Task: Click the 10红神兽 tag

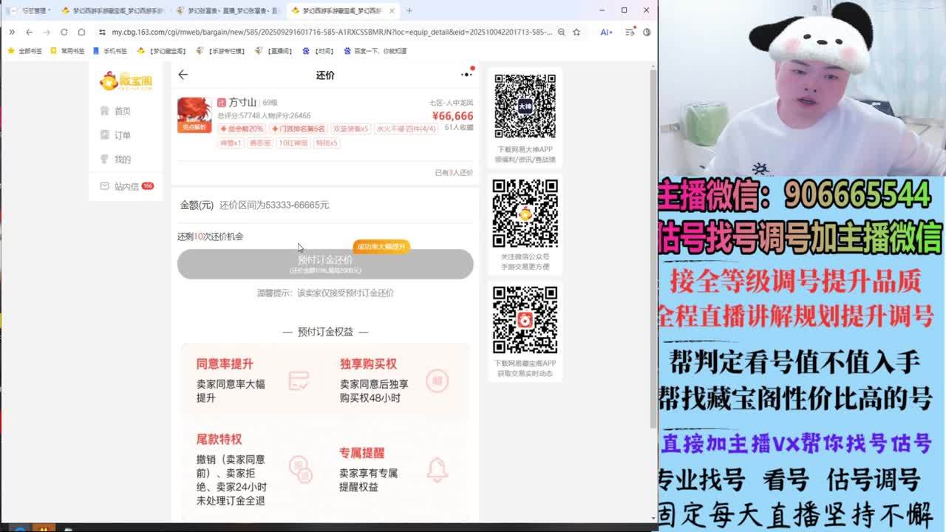Action: click(293, 143)
